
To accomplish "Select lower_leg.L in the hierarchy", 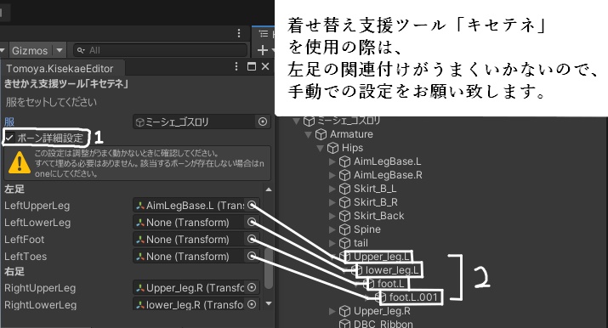I will pos(393,270).
